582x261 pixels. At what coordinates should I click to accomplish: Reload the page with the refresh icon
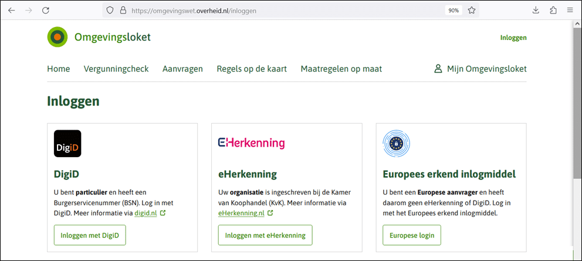46,11
